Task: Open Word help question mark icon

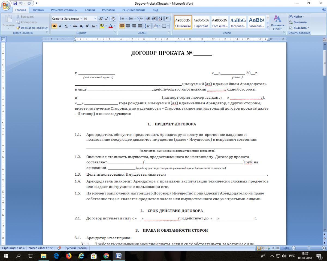Action: pyautogui.click(x=323, y=10)
